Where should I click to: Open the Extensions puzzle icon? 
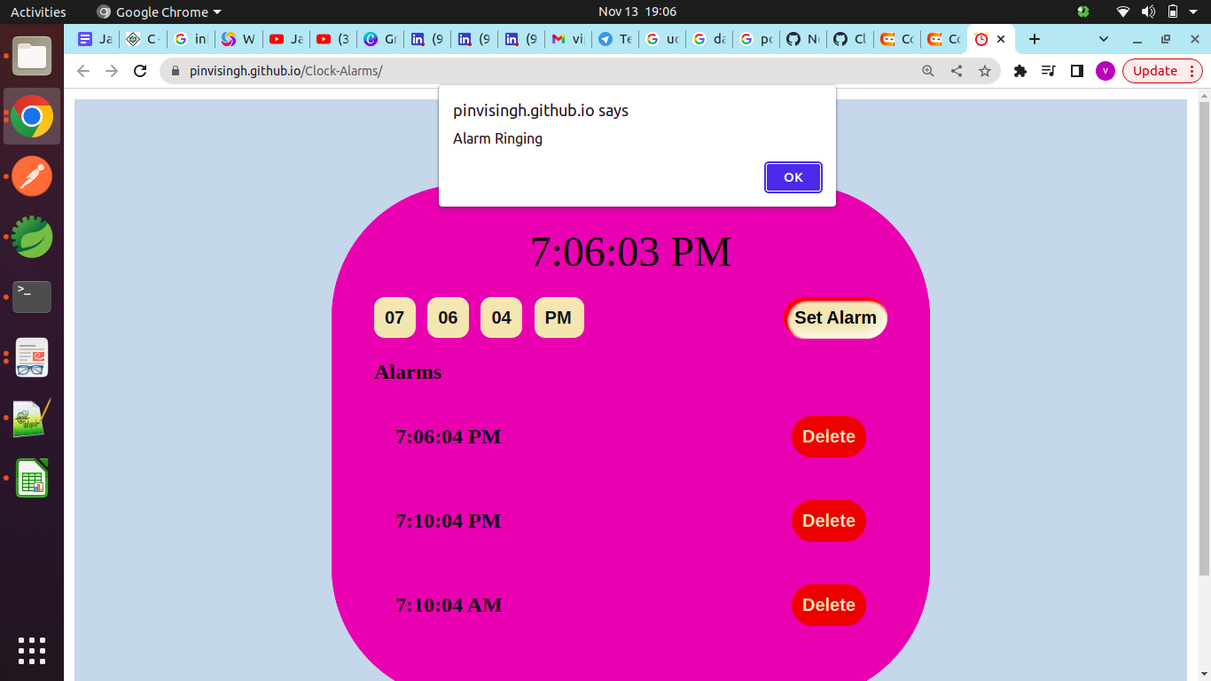pyautogui.click(x=1020, y=71)
